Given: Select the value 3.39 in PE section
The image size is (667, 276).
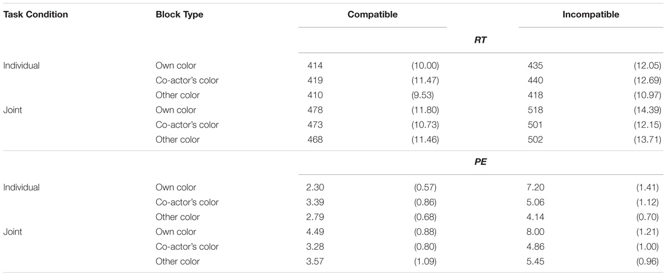Looking at the screenshot, I should click(316, 202).
